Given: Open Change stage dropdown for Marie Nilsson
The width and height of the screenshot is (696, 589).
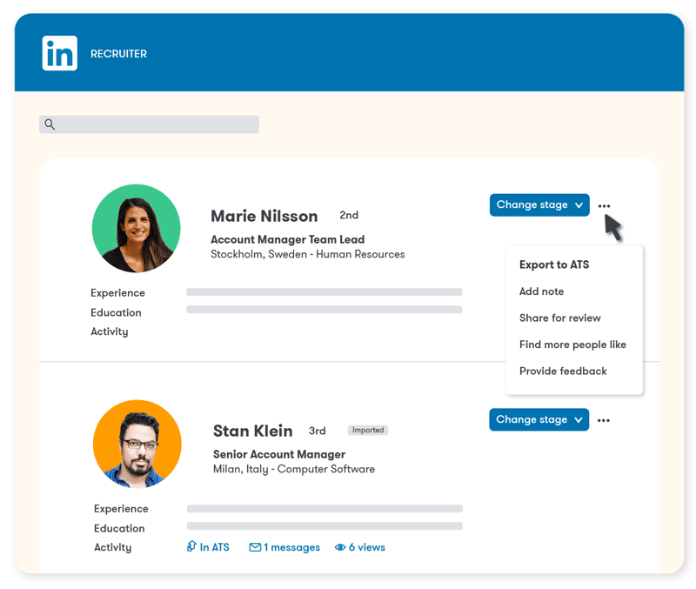Looking at the screenshot, I should click(539, 204).
